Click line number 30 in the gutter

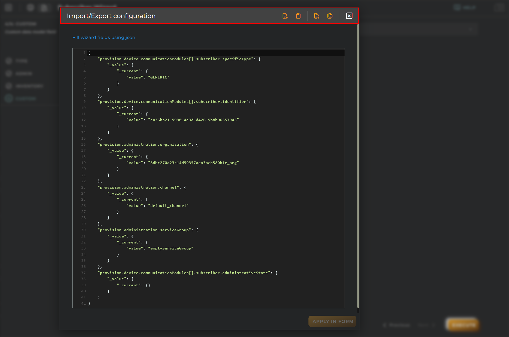click(x=83, y=230)
